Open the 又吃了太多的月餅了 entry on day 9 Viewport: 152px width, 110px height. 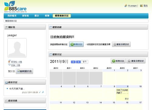point(122,91)
